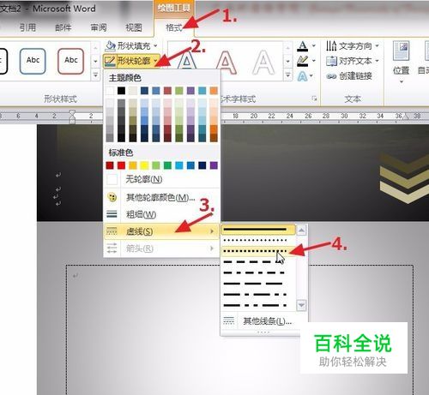Click the text effects glowing A icon
This screenshot has width=429, height=395.
pos(302,76)
